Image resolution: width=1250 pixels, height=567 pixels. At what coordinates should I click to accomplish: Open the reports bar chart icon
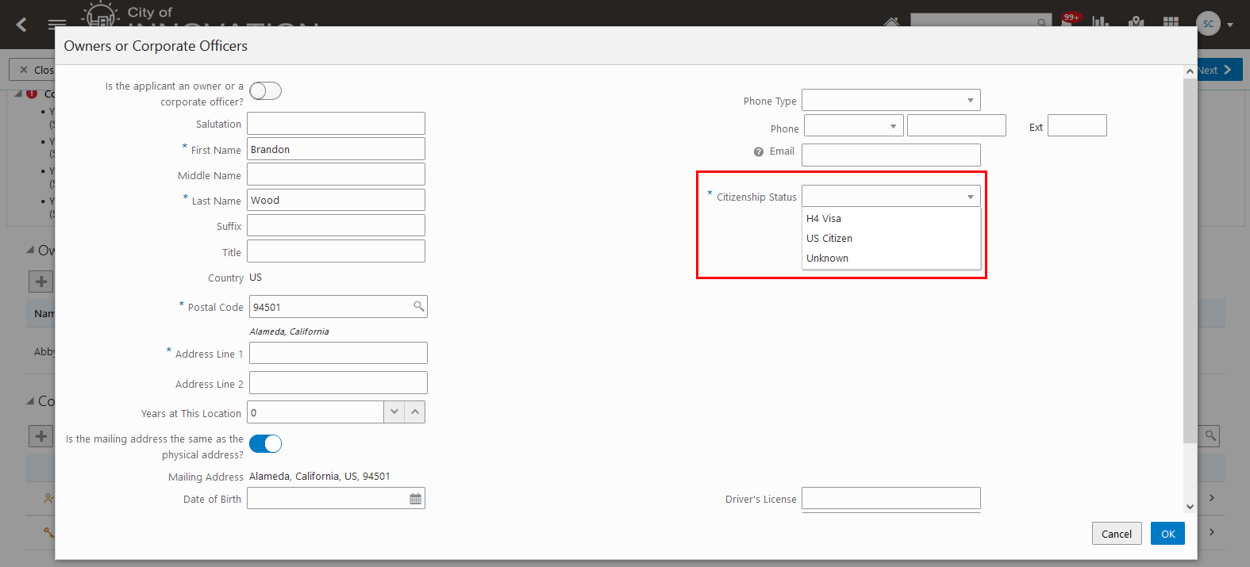1100,21
